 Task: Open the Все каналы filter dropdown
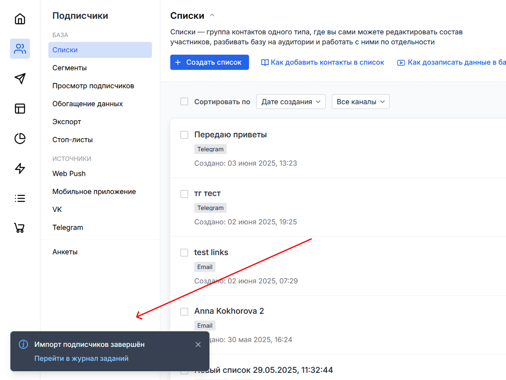360,101
